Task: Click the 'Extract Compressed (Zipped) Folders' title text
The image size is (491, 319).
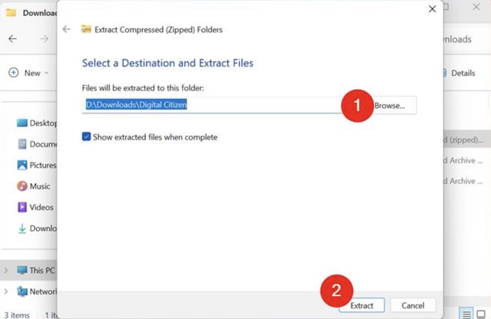Action: [159, 30]
